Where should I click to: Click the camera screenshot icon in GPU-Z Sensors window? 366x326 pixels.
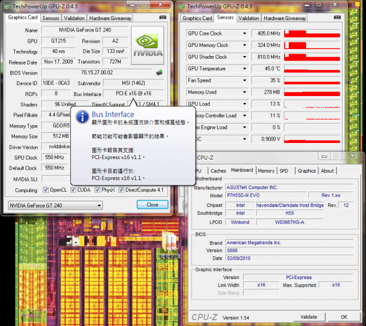pos(337,17)
